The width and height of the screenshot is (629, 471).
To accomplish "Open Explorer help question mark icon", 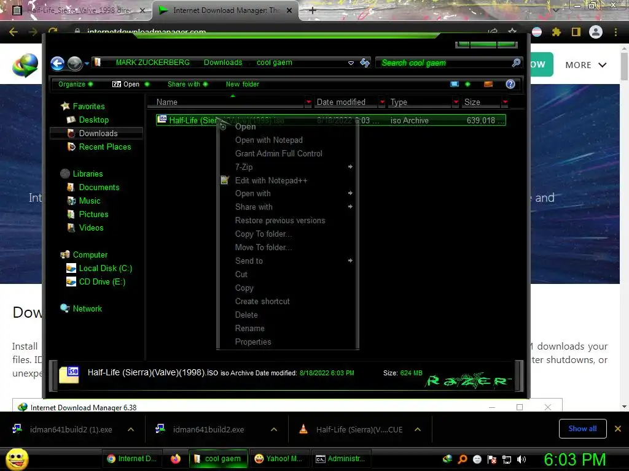I will pyautogui.click(x=510, y=84).
